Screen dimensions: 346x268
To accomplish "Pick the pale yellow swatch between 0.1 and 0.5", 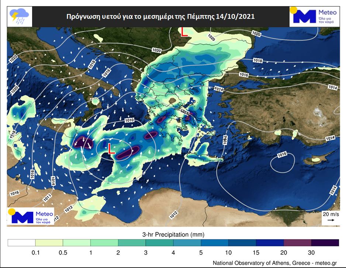I will (49, 243).
